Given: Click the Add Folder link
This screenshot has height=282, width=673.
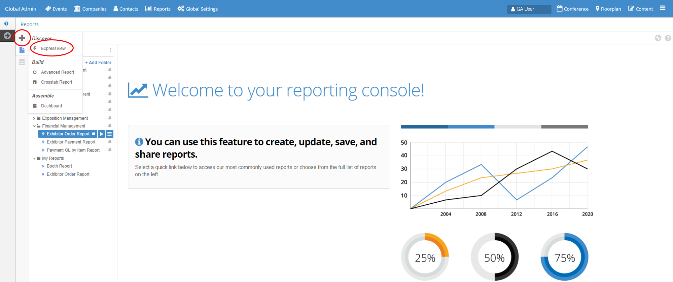Looking at the screenshot, I should point(98,63).
